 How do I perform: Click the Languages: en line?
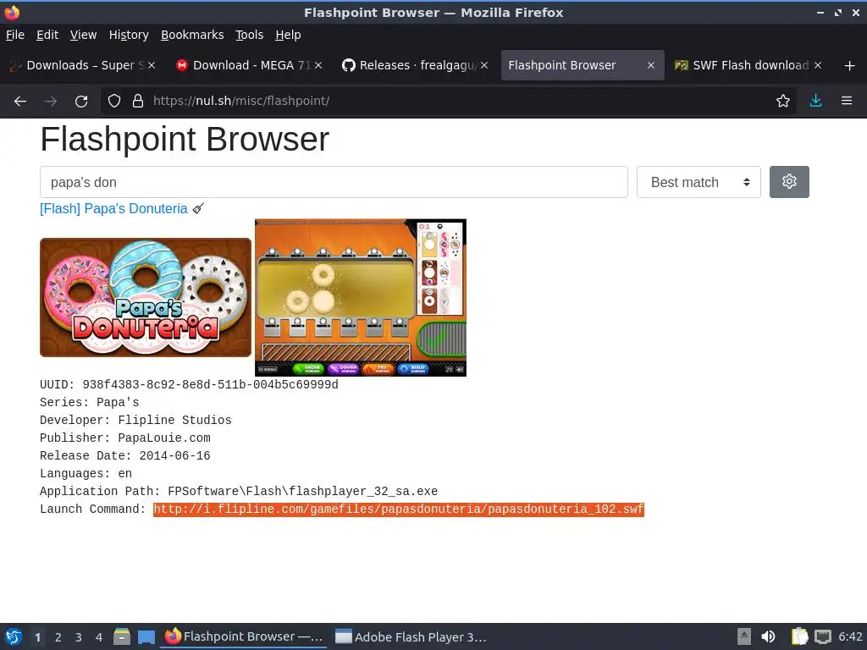[86, 473]
